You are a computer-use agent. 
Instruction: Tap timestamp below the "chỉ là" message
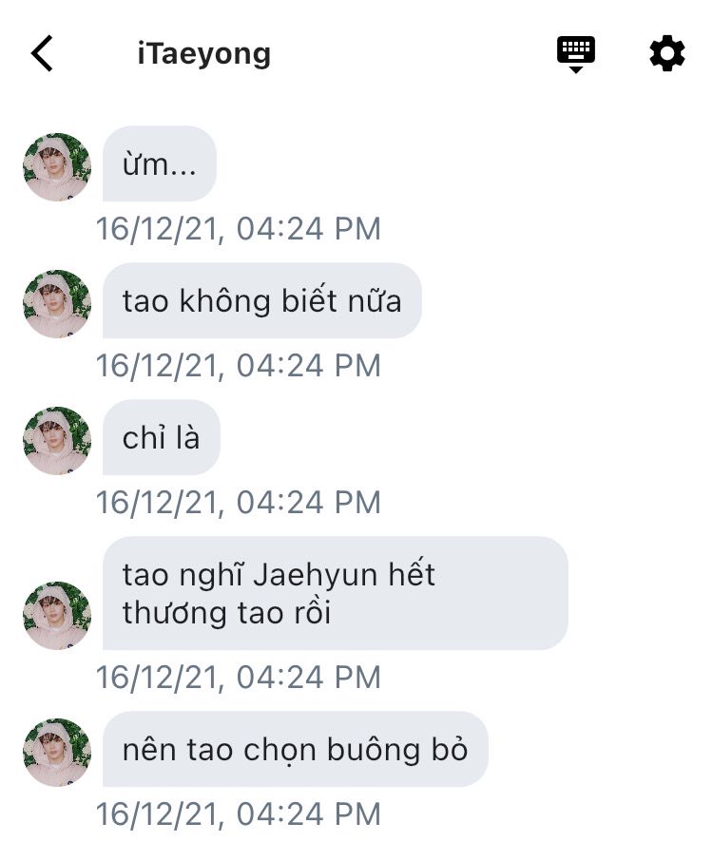coord(239,502)
